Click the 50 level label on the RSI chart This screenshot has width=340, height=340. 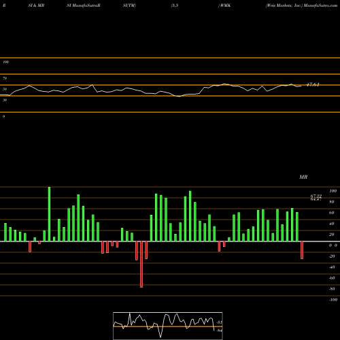(x=5, y=89)
